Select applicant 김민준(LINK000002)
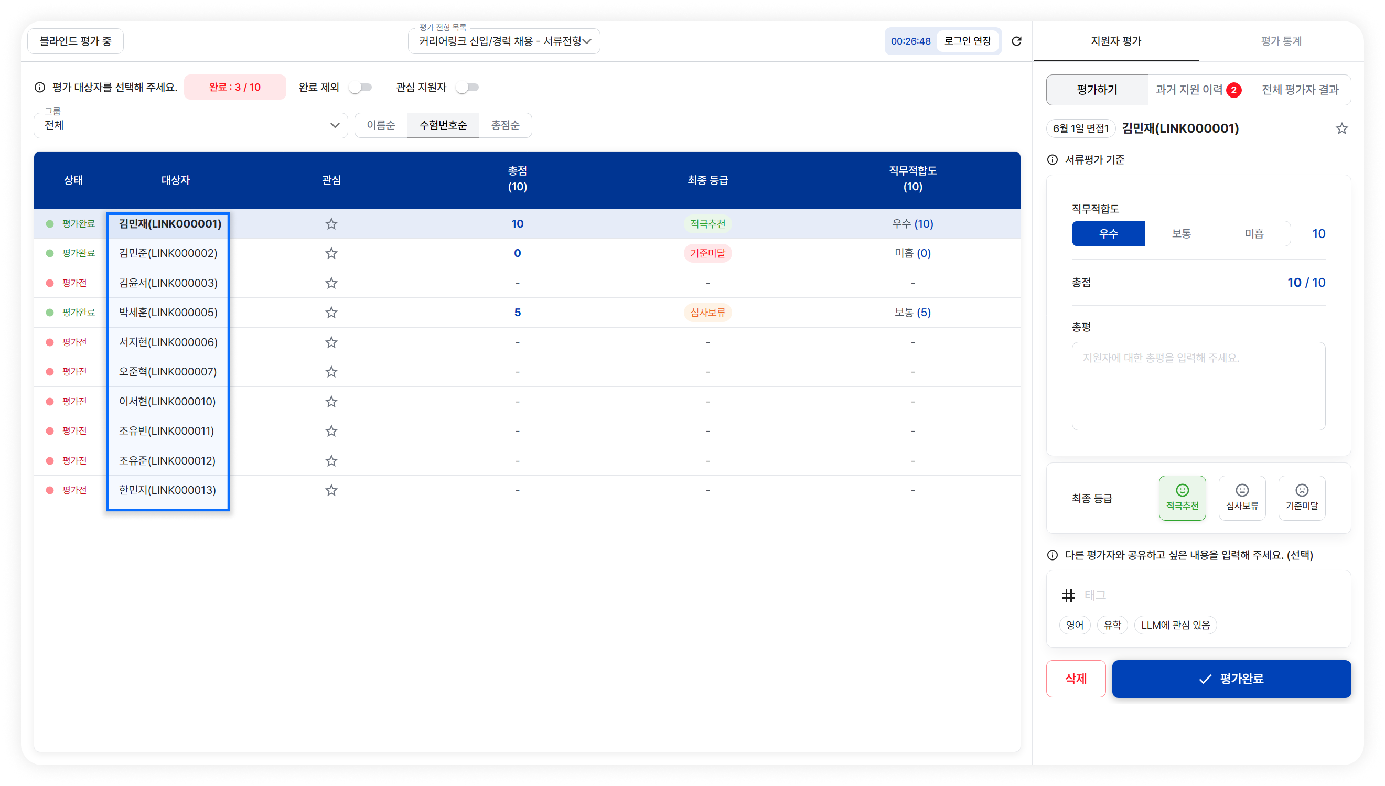This screenshot has height=786, width=1385. [x=168, y=253]
